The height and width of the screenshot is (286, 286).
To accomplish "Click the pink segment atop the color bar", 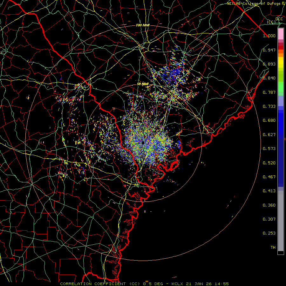I will click(281, 34).
